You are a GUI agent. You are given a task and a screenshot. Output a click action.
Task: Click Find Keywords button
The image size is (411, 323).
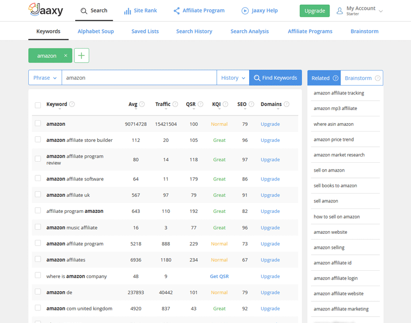point(275,78)
